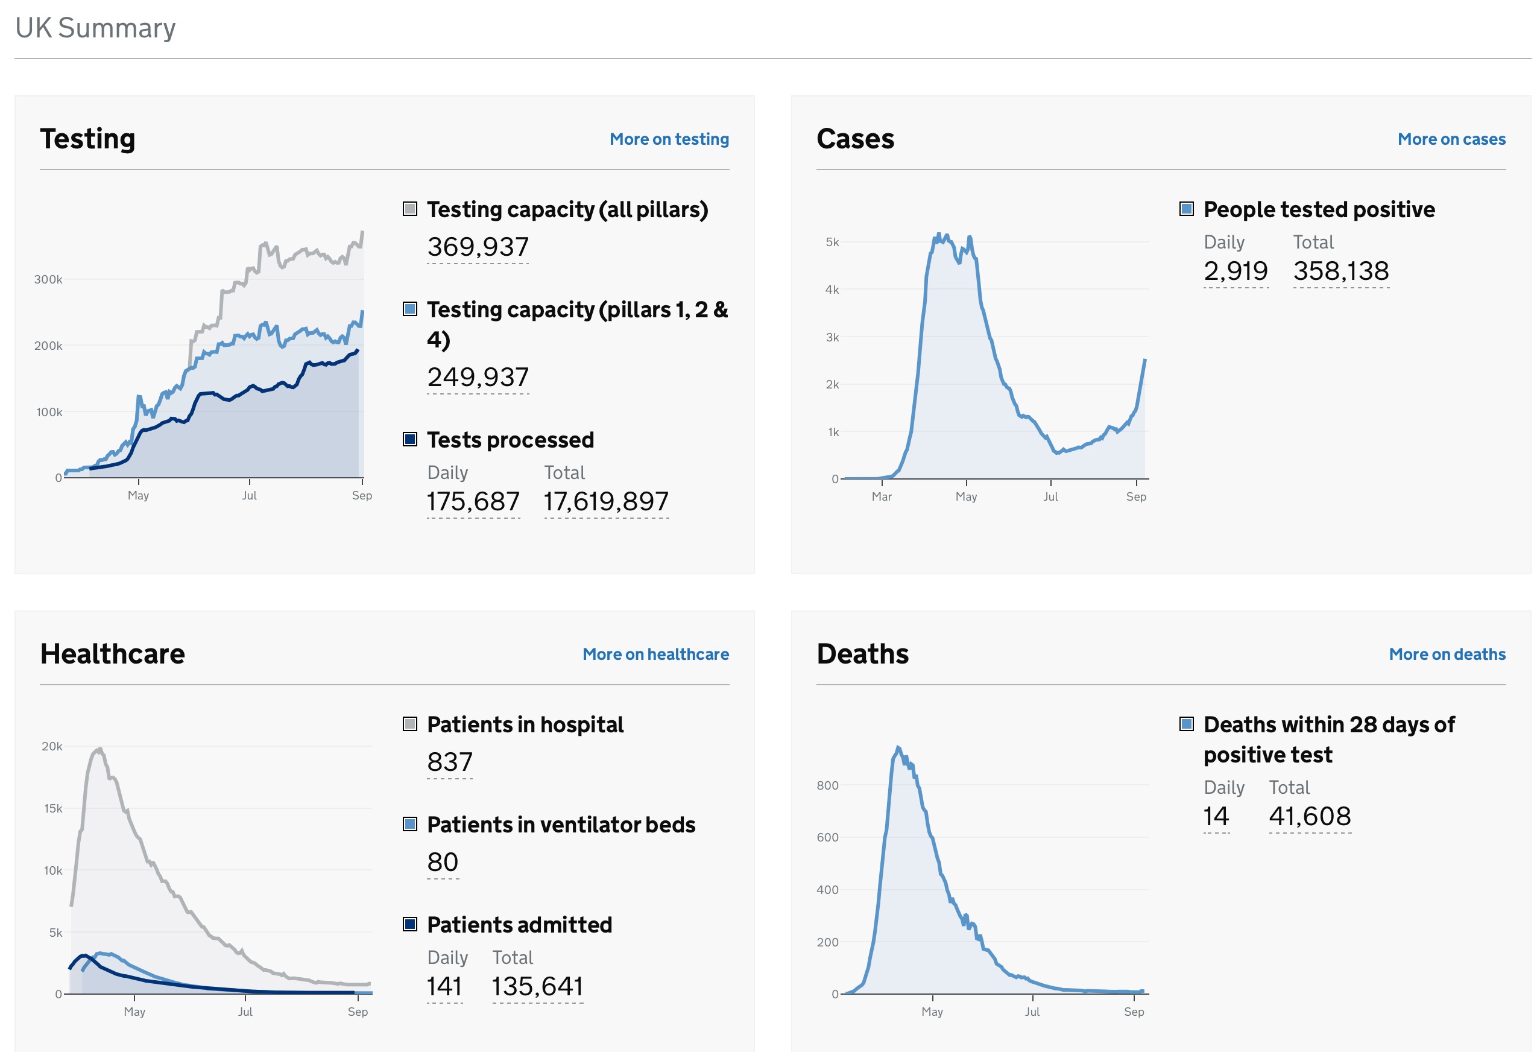
Task: Follow the More on deaths link
Action: point(1447,654)
